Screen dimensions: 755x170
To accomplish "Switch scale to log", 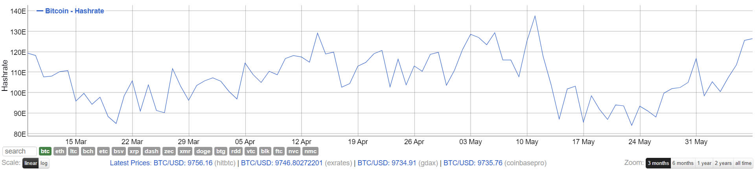I will 44,163.
